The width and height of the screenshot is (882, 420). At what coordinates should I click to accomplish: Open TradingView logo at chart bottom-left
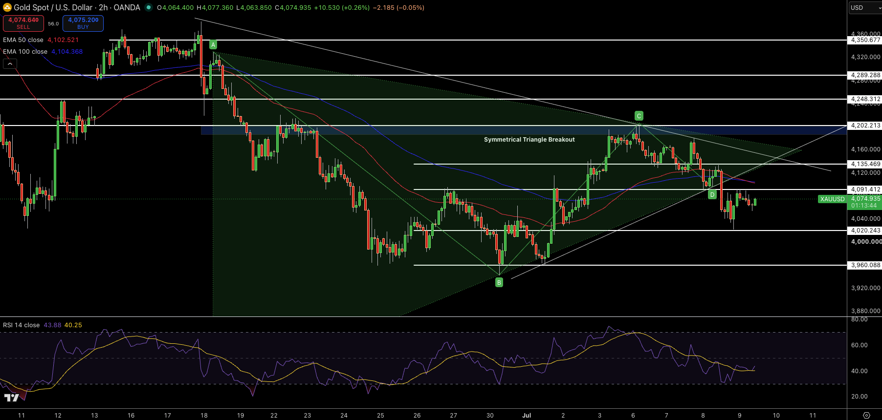click(x=11, y=398)
